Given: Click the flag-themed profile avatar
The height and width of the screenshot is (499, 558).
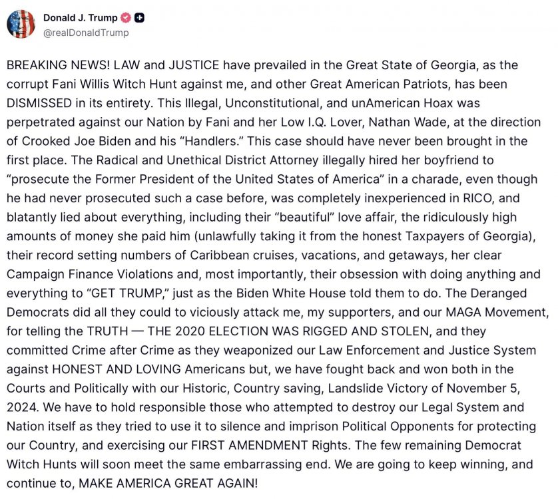Looking at the screenshot, I should (x=21, y=24).
